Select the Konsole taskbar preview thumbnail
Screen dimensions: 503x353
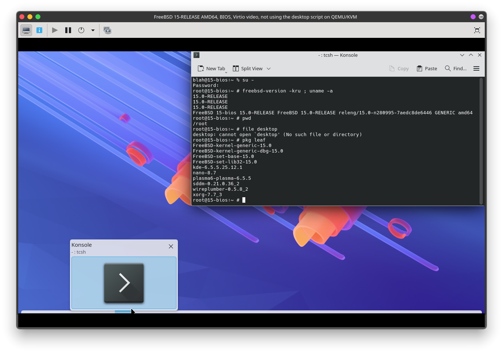[124, 283]
